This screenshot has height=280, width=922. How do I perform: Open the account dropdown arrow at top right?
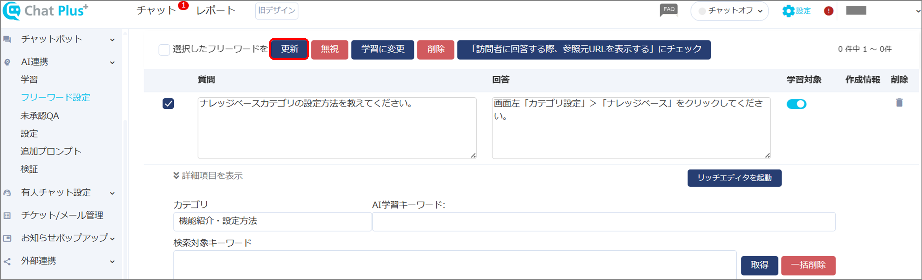pos(918,11)
